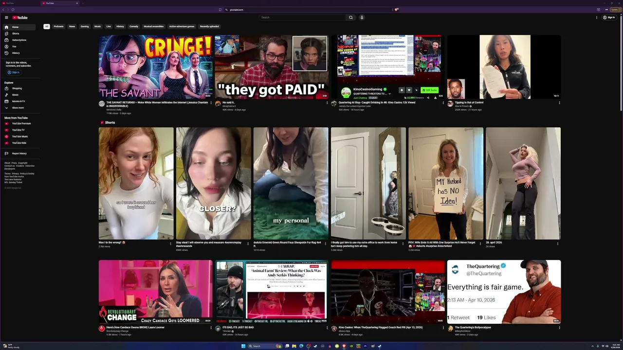
Task: Select the Live filter chip
Action: (x=109, y=26)
